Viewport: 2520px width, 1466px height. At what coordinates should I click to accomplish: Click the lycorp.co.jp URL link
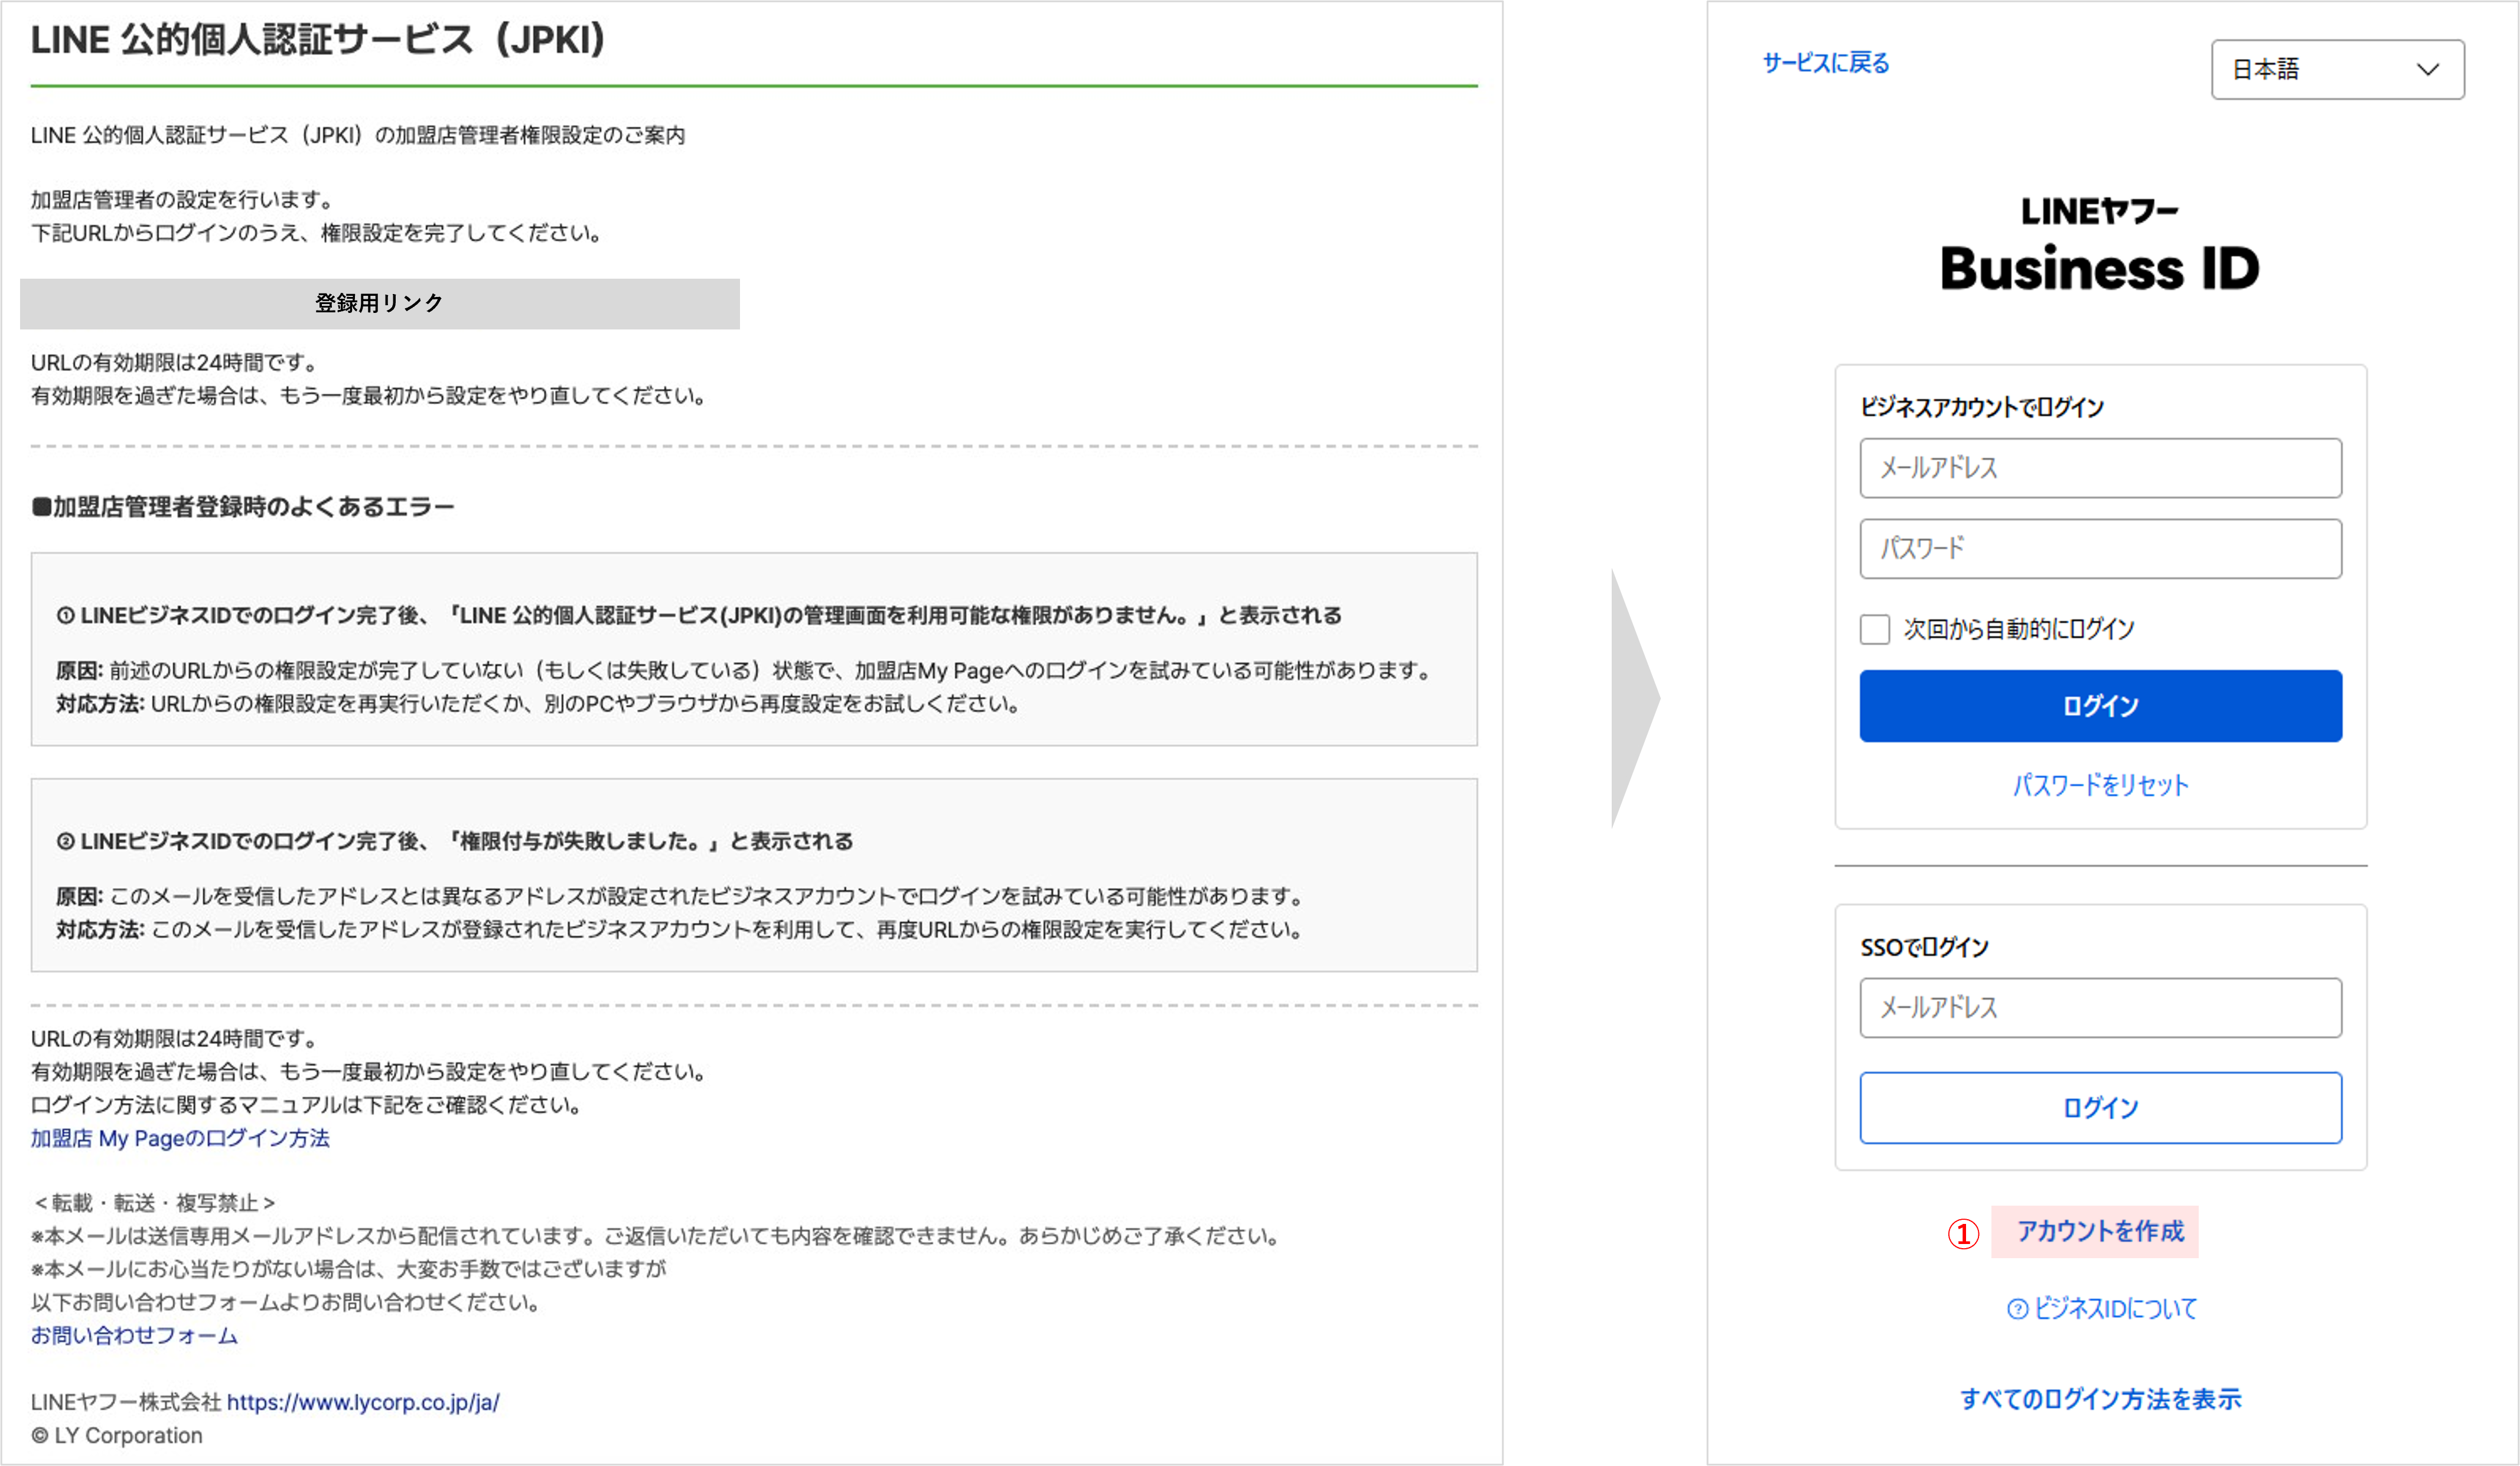tap(363, 1402)
